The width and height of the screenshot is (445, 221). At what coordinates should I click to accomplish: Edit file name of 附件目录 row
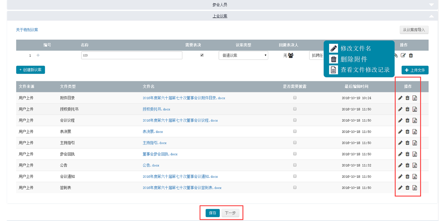(x=400, y=98)
